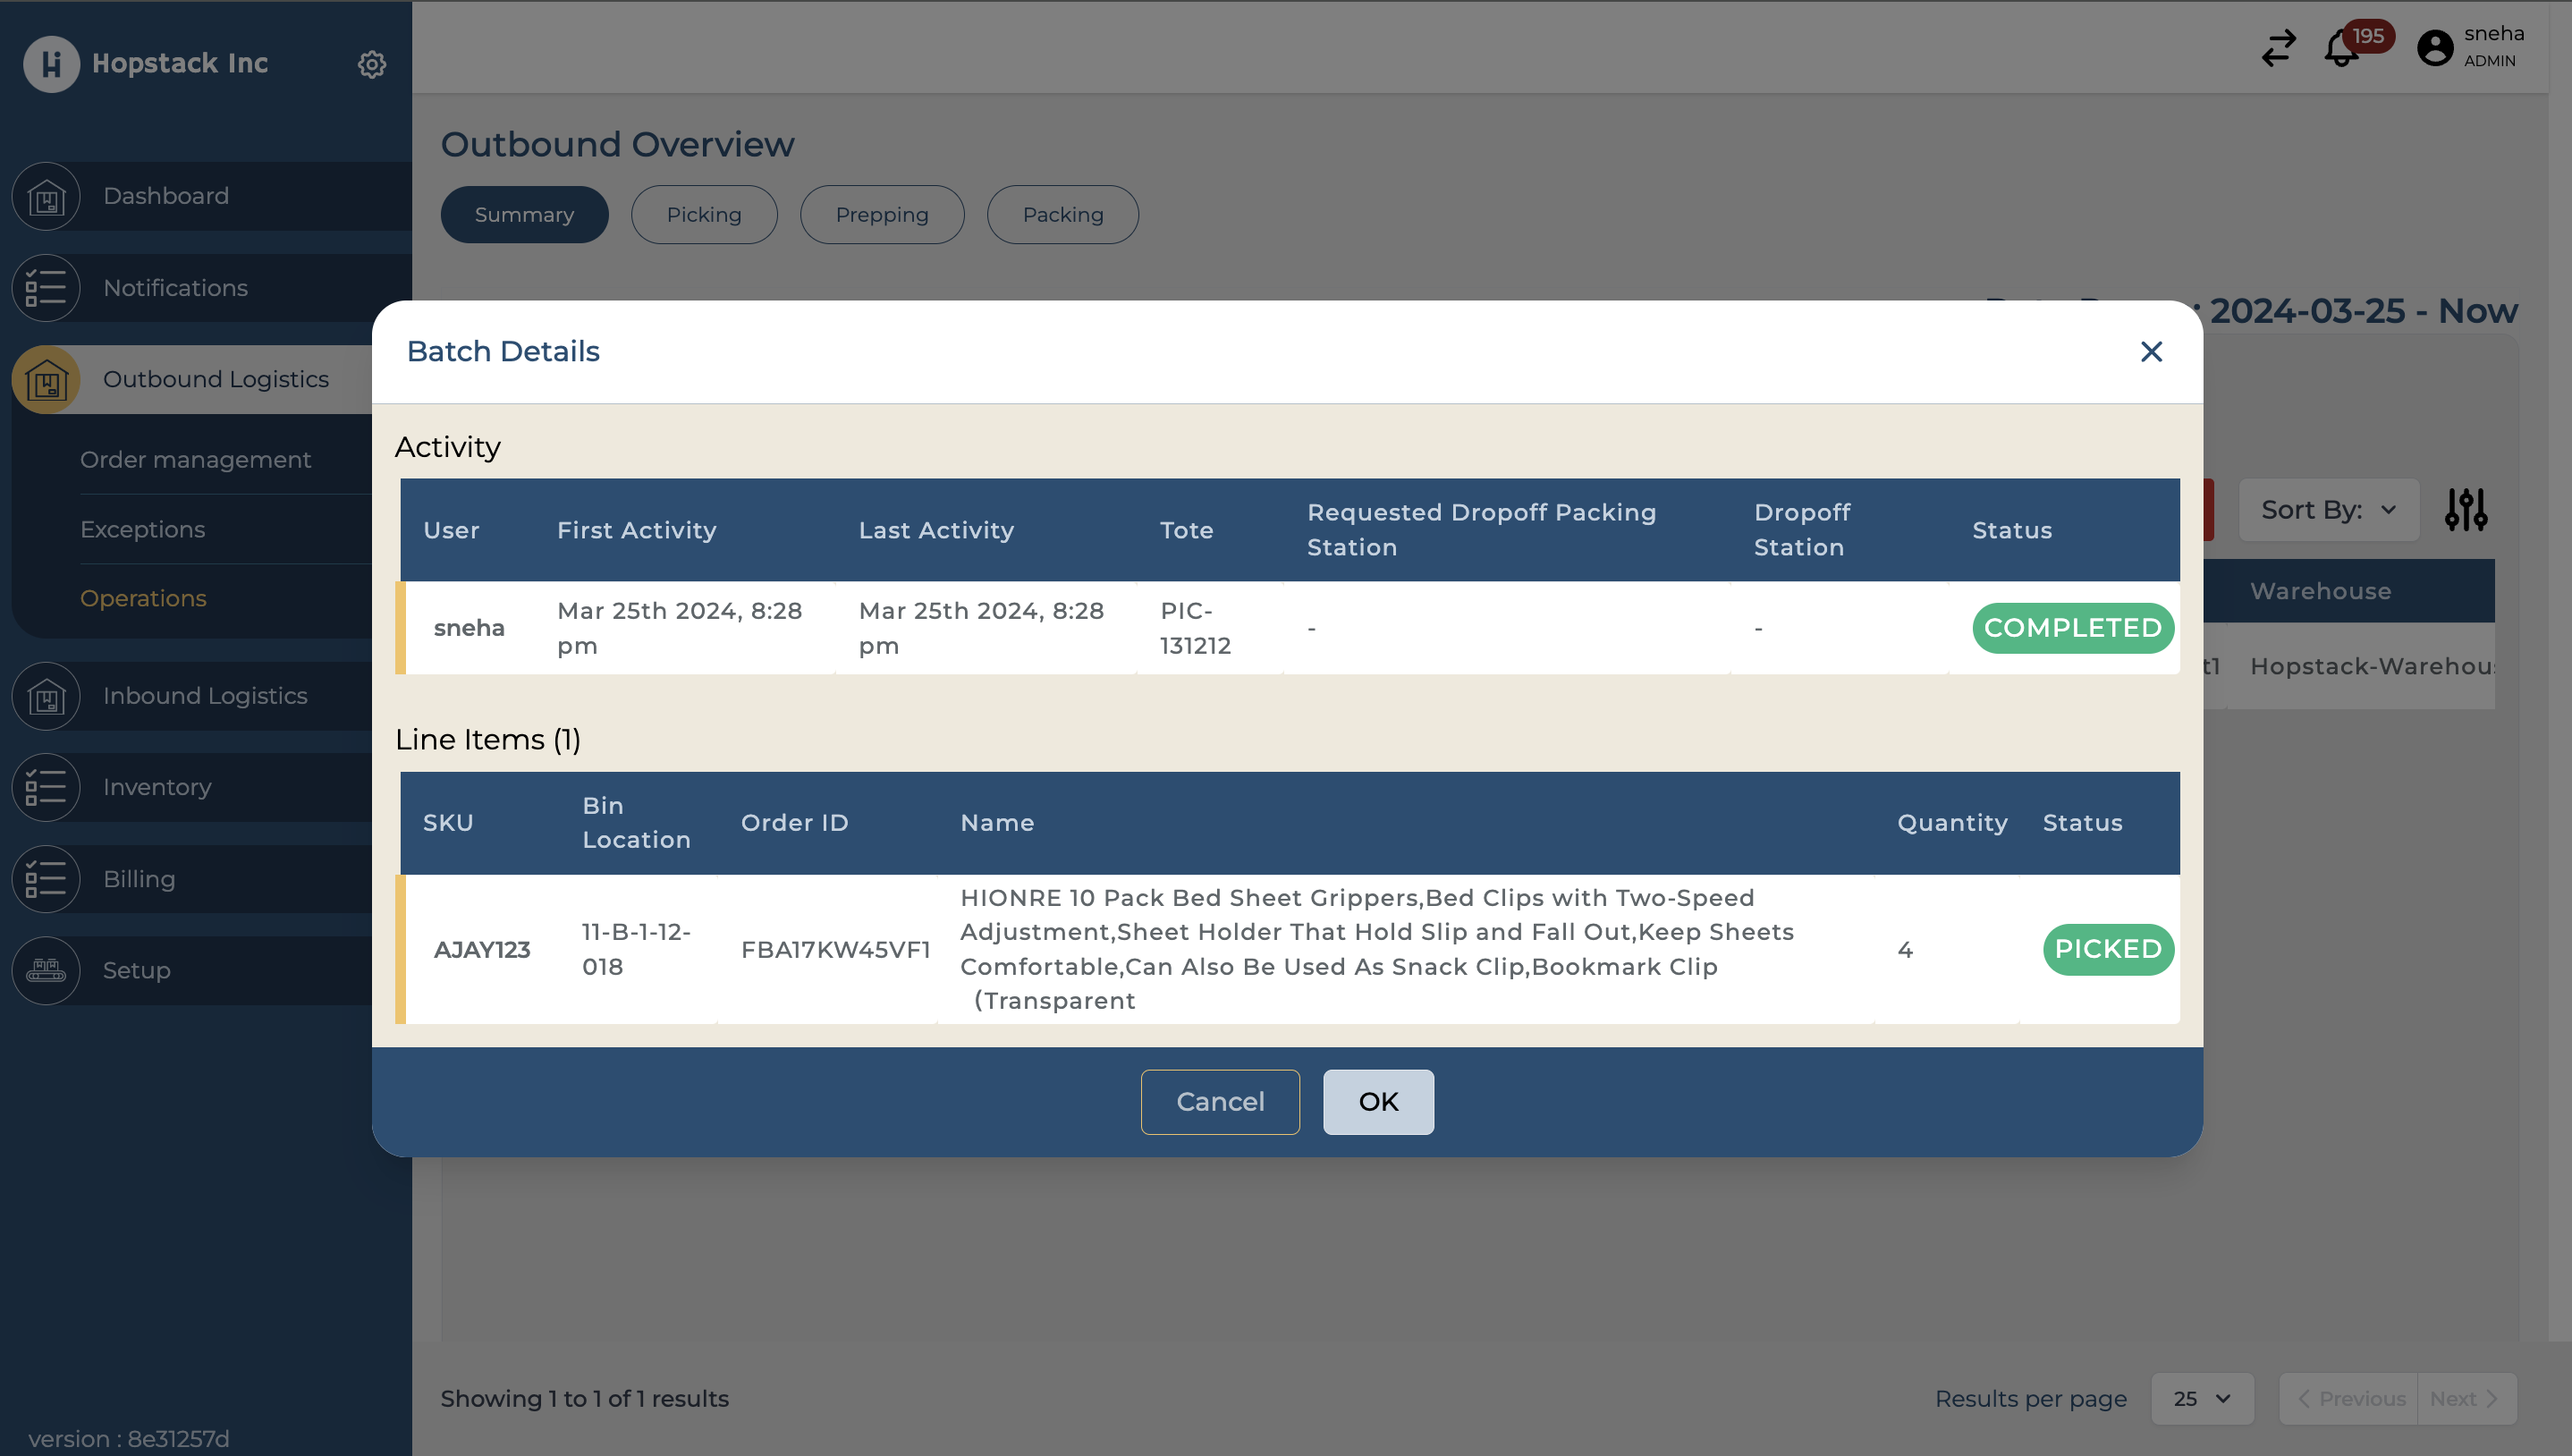Click the Dashboard sidebar icon

coord(46,197)
